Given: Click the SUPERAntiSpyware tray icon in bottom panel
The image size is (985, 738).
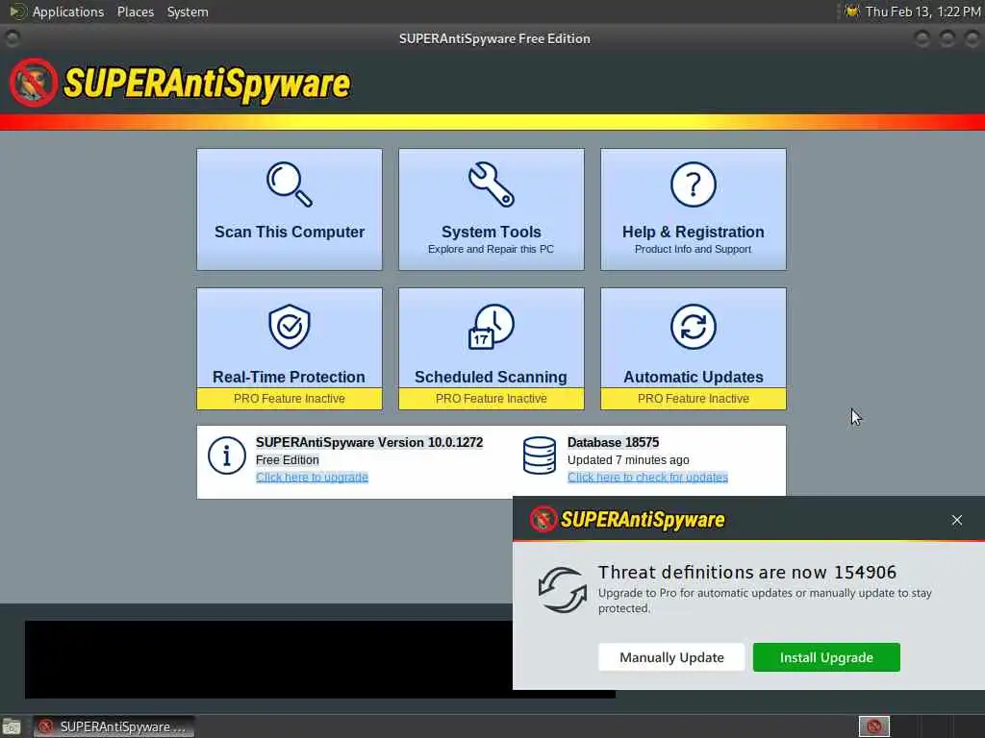Looking at the screenshot, I should [873, 726].
